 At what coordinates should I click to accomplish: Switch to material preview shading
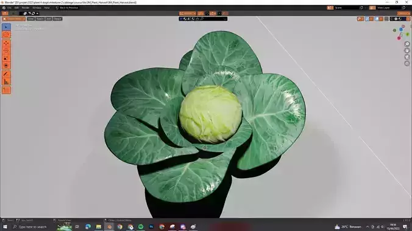400,19
